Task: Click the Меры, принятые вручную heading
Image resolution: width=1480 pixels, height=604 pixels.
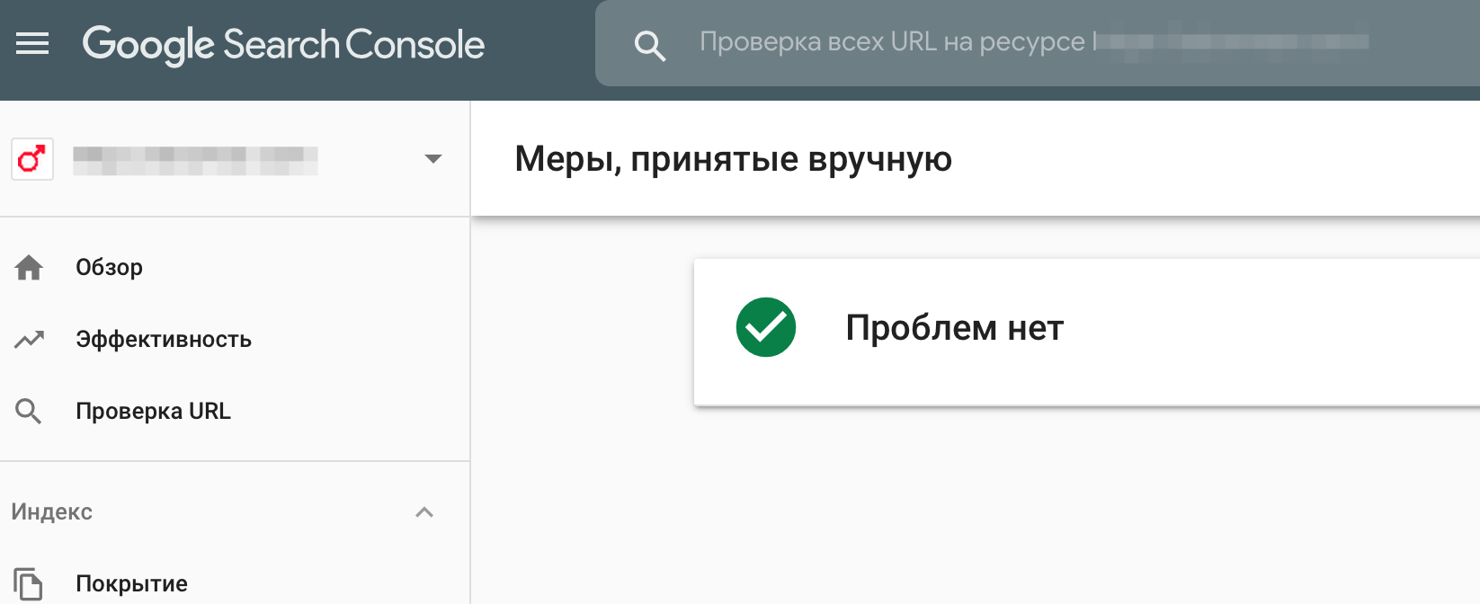Action: tap(733, 159)
